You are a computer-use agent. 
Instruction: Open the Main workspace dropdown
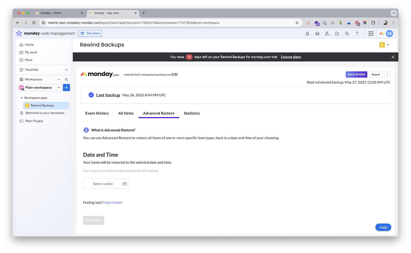coord(40,88)
